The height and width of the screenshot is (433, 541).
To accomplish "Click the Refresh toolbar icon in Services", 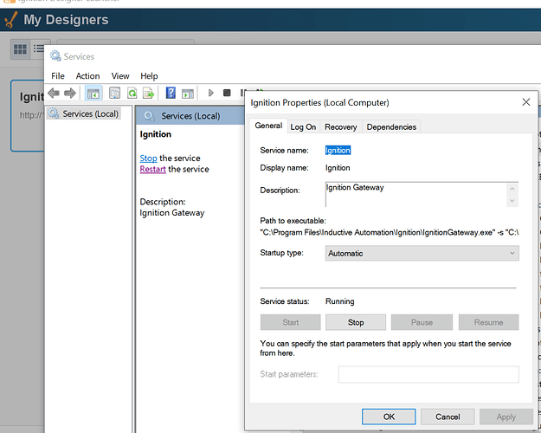I will 132,93.
